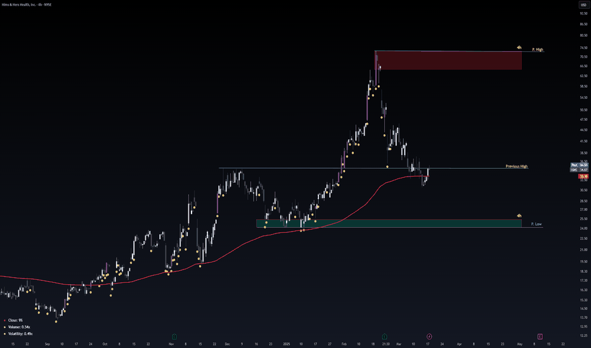Click the 21:30 label on time axis
Viewport: 591px width, 348px height.
click(386, 344)
